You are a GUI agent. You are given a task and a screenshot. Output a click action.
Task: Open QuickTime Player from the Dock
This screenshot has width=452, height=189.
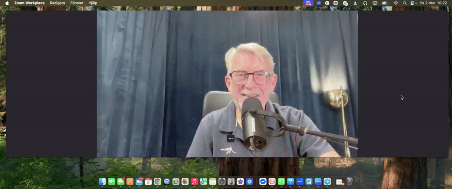166,181
